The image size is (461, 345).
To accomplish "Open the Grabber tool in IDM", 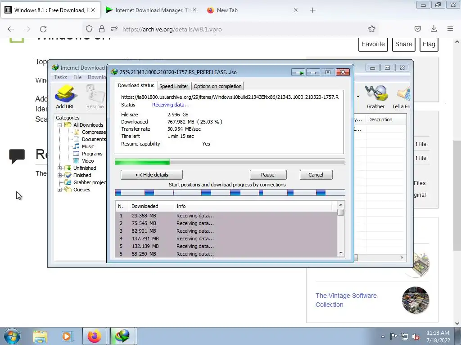I will coord(375,97).
